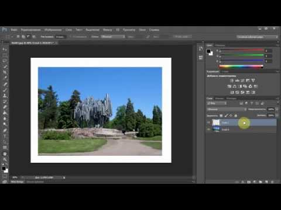
Task: Open the Файл menu
Action: (14, 30)
